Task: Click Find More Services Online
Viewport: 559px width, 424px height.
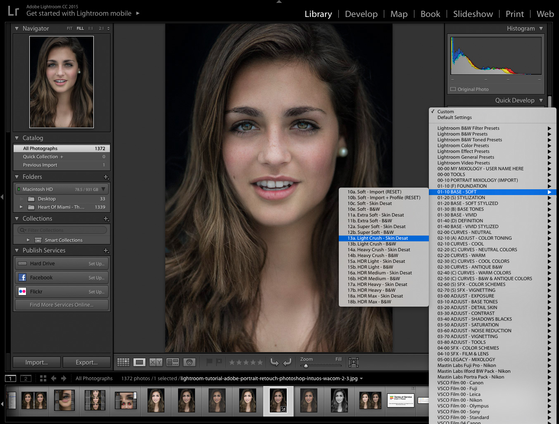Action: 61,305
